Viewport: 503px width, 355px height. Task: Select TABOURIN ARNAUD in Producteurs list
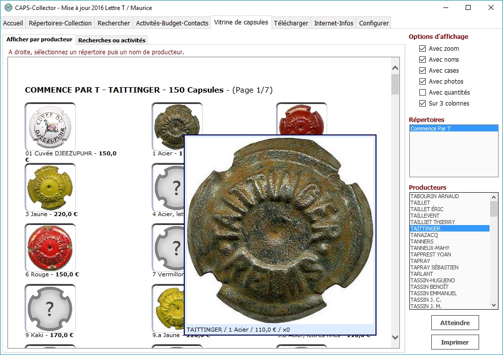tap(450, 196)
